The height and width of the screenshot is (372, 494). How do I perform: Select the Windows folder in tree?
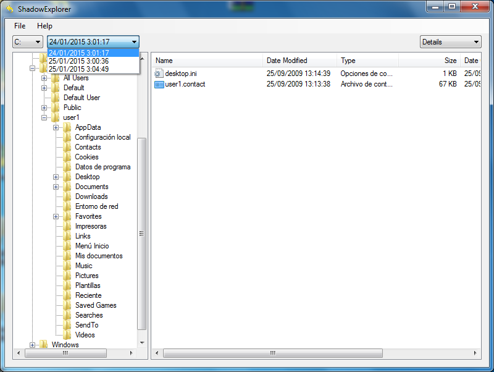tap(65, 345)
